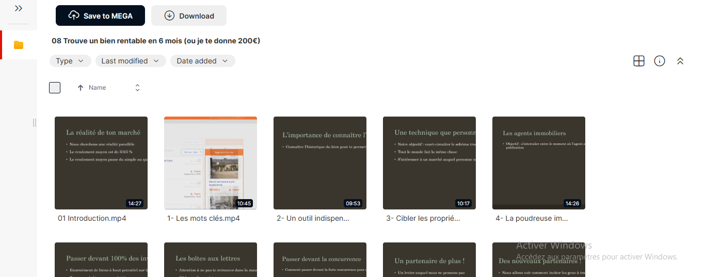Expand the sidebar with double chevron icon

tap(19, 8)
